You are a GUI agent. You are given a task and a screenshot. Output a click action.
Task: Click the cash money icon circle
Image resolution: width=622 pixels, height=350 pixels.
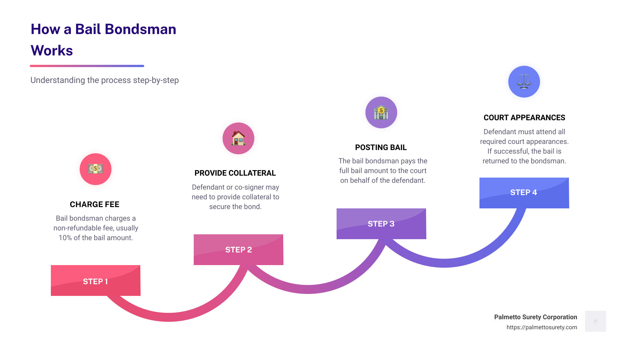(96, 169)
